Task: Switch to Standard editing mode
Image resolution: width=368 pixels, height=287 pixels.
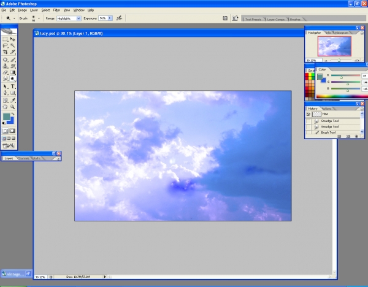Action: (x=5, y=131)
